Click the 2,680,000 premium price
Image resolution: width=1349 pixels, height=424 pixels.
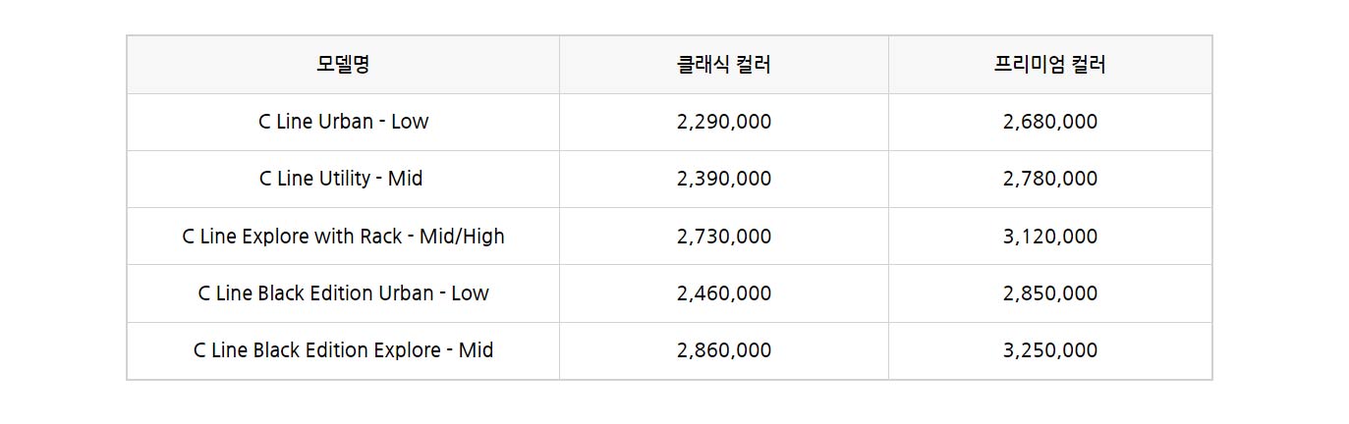point(1050,122)
